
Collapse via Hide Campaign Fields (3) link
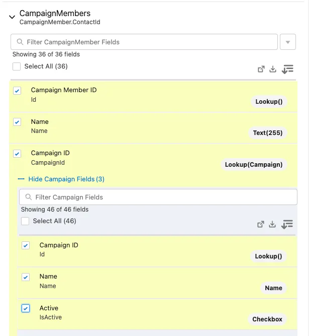point(66,179)
